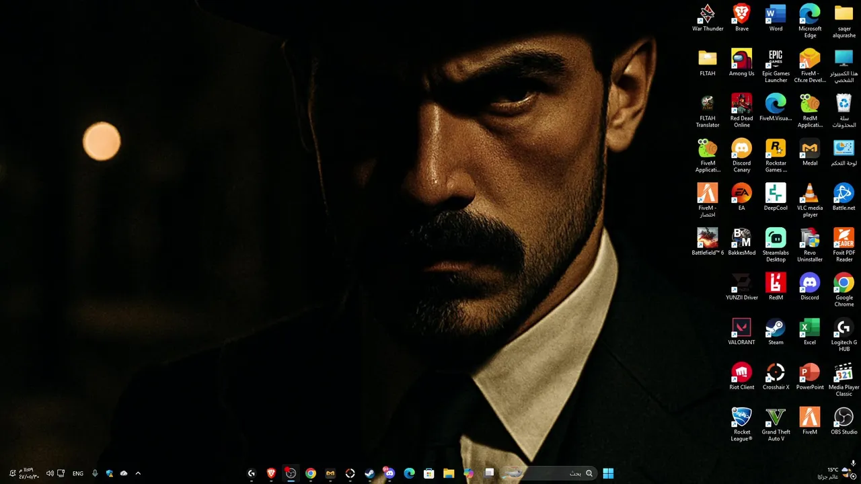Open the Among Us desktop icon
The height and width of the screenshot is (484, 861).
(742, 63)
